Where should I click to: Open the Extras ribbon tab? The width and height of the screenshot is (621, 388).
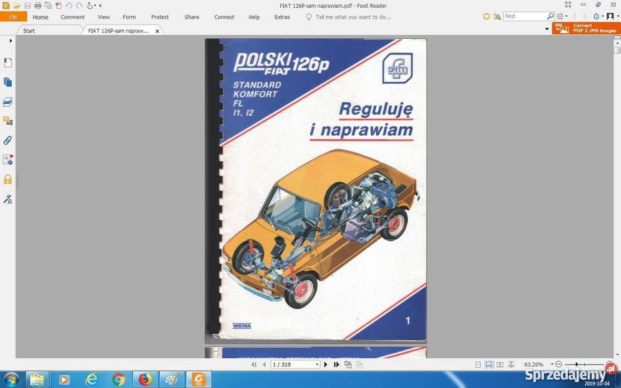(x=283, y=17)
